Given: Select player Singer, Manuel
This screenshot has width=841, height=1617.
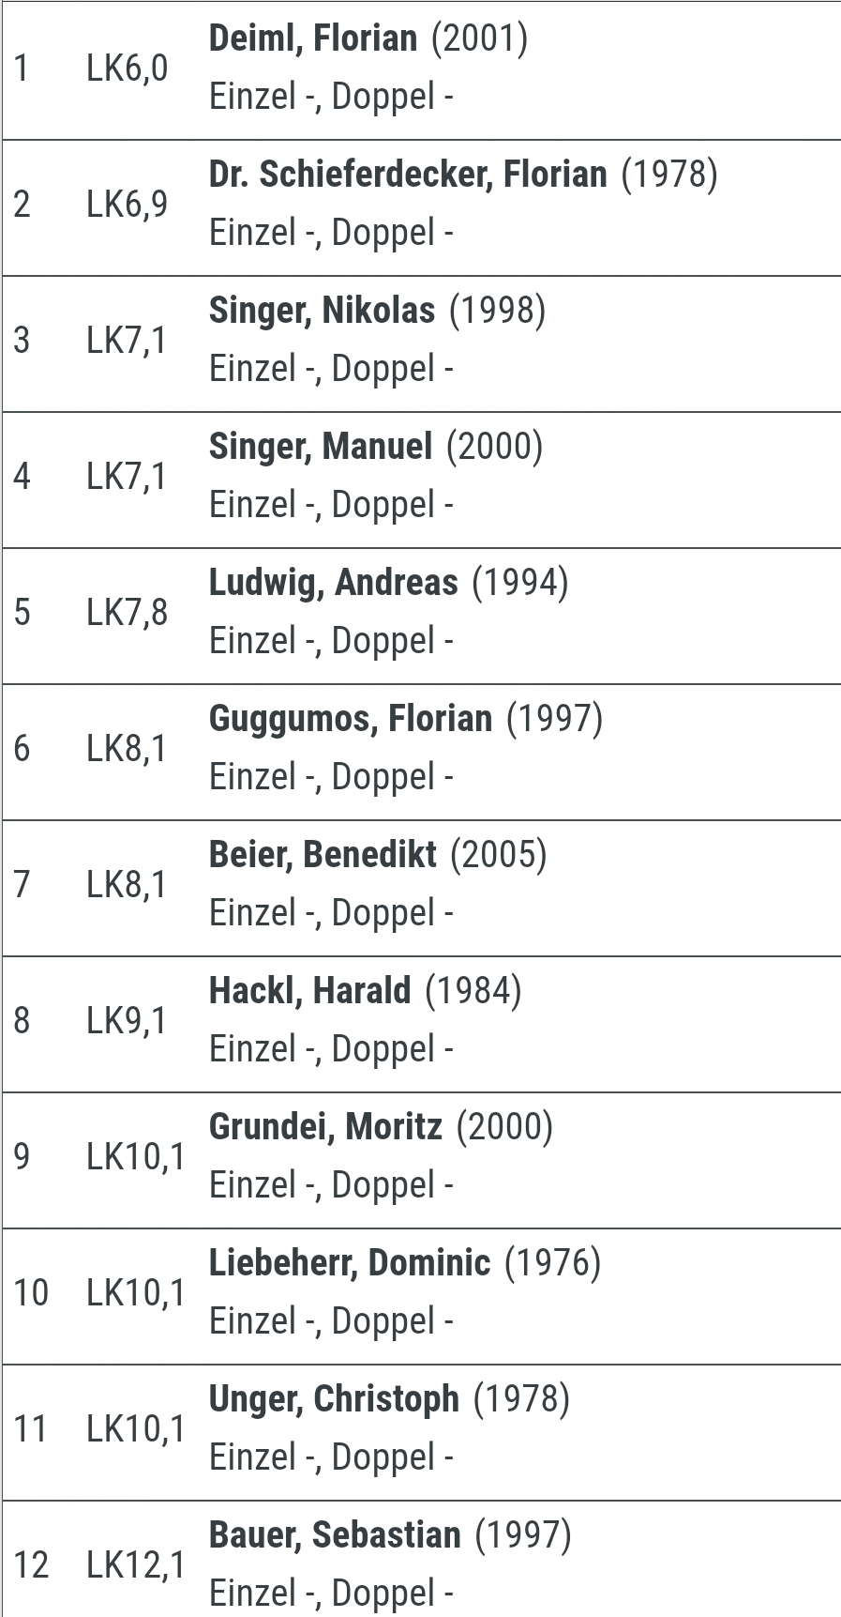Looking at the screenshot, I should click(x=321, y=447).
